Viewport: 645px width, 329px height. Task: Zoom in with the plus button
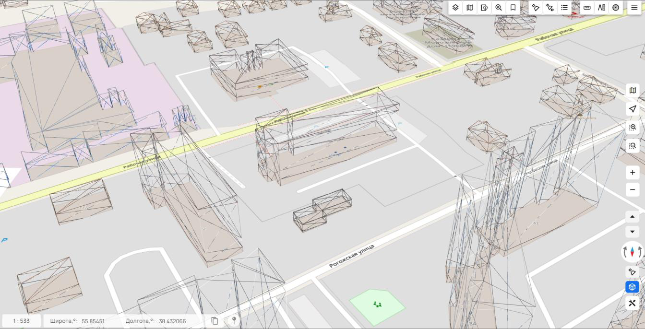coord(633,173)
